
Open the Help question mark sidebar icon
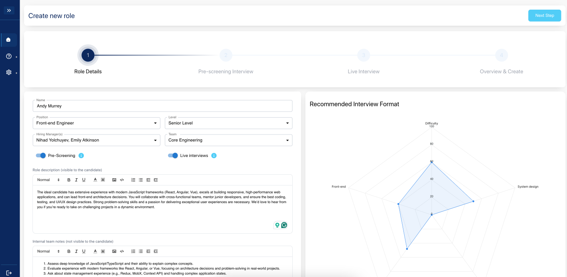click(8, 56)
